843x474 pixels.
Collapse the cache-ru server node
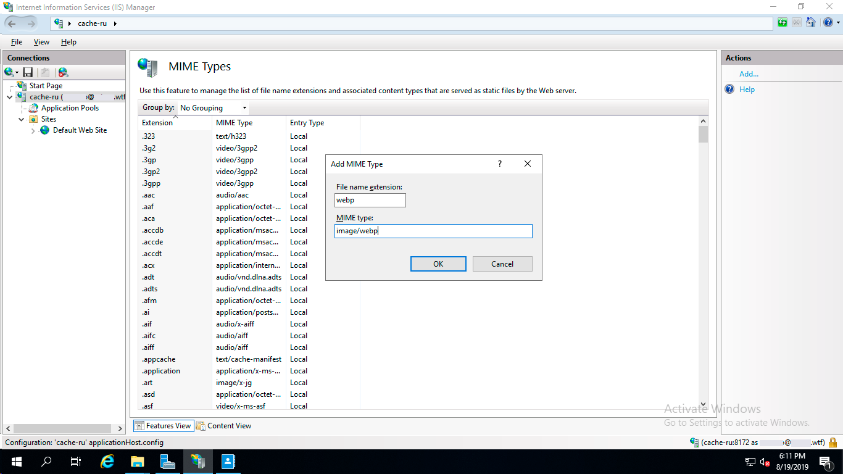pos(9,97)
